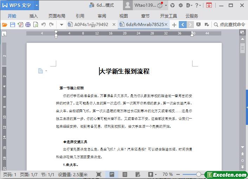Close the A0P4s1njjy79492 document tab
The height and width of the screenshot is (179, 248).
(114, 25)
